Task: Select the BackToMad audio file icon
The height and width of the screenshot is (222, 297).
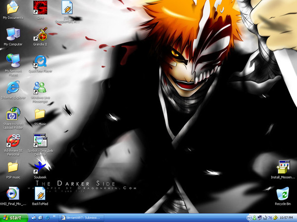Action: 40,193
